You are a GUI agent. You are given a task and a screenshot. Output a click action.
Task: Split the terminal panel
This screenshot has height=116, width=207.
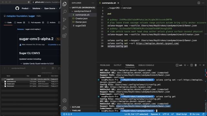coord(191,65)
